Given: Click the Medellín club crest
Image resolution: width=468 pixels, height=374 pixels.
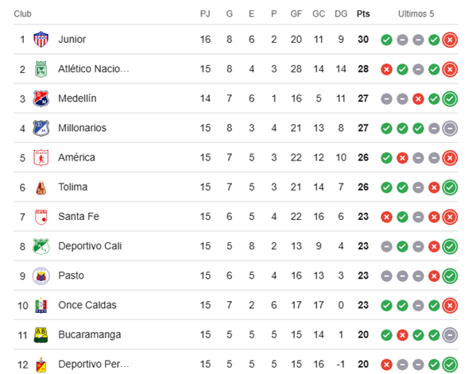Looking at the screenshot, I should [41, 98].
